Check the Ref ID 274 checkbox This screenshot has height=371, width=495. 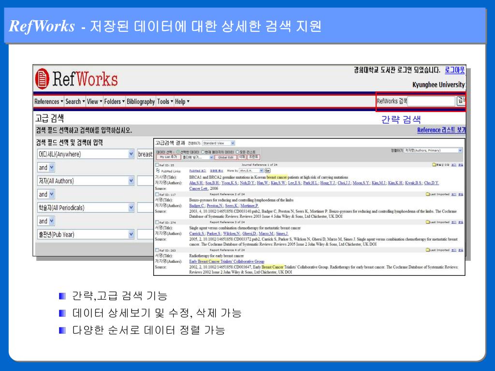[x=157, y=222]
